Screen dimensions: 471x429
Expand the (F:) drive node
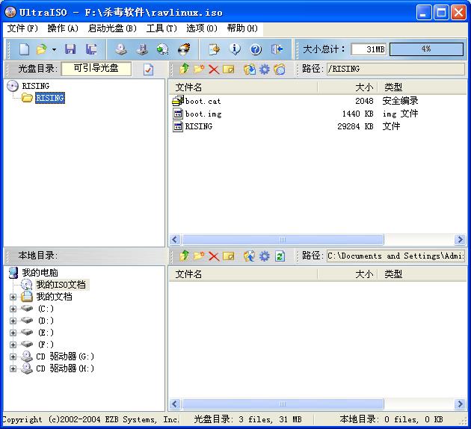[x=13, y=345]
